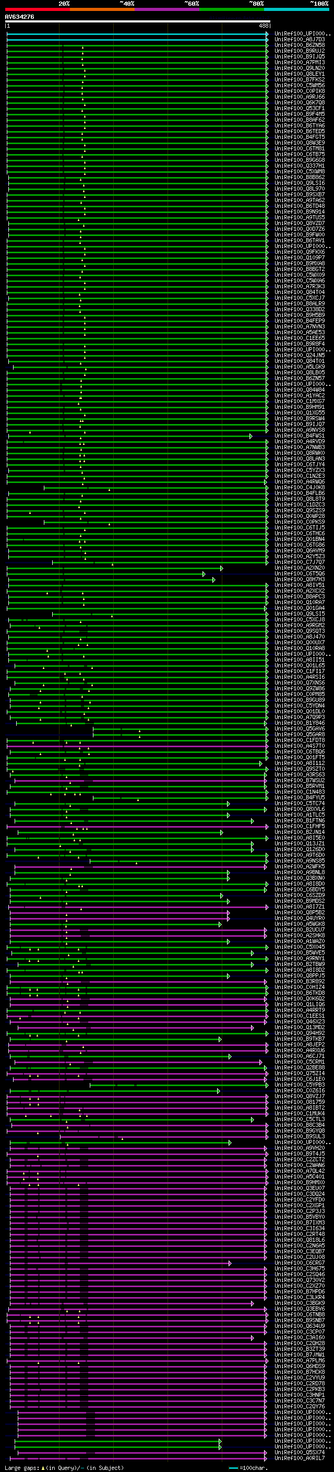
Task: Select the UniRef100_A9RJ66 label
Action: click(300, 97)
